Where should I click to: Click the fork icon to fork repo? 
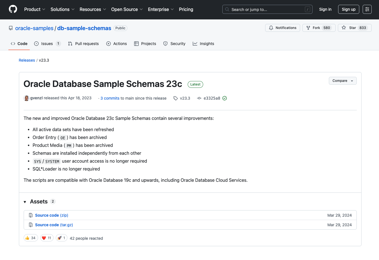pyautogui.click(x=309, y=28)
